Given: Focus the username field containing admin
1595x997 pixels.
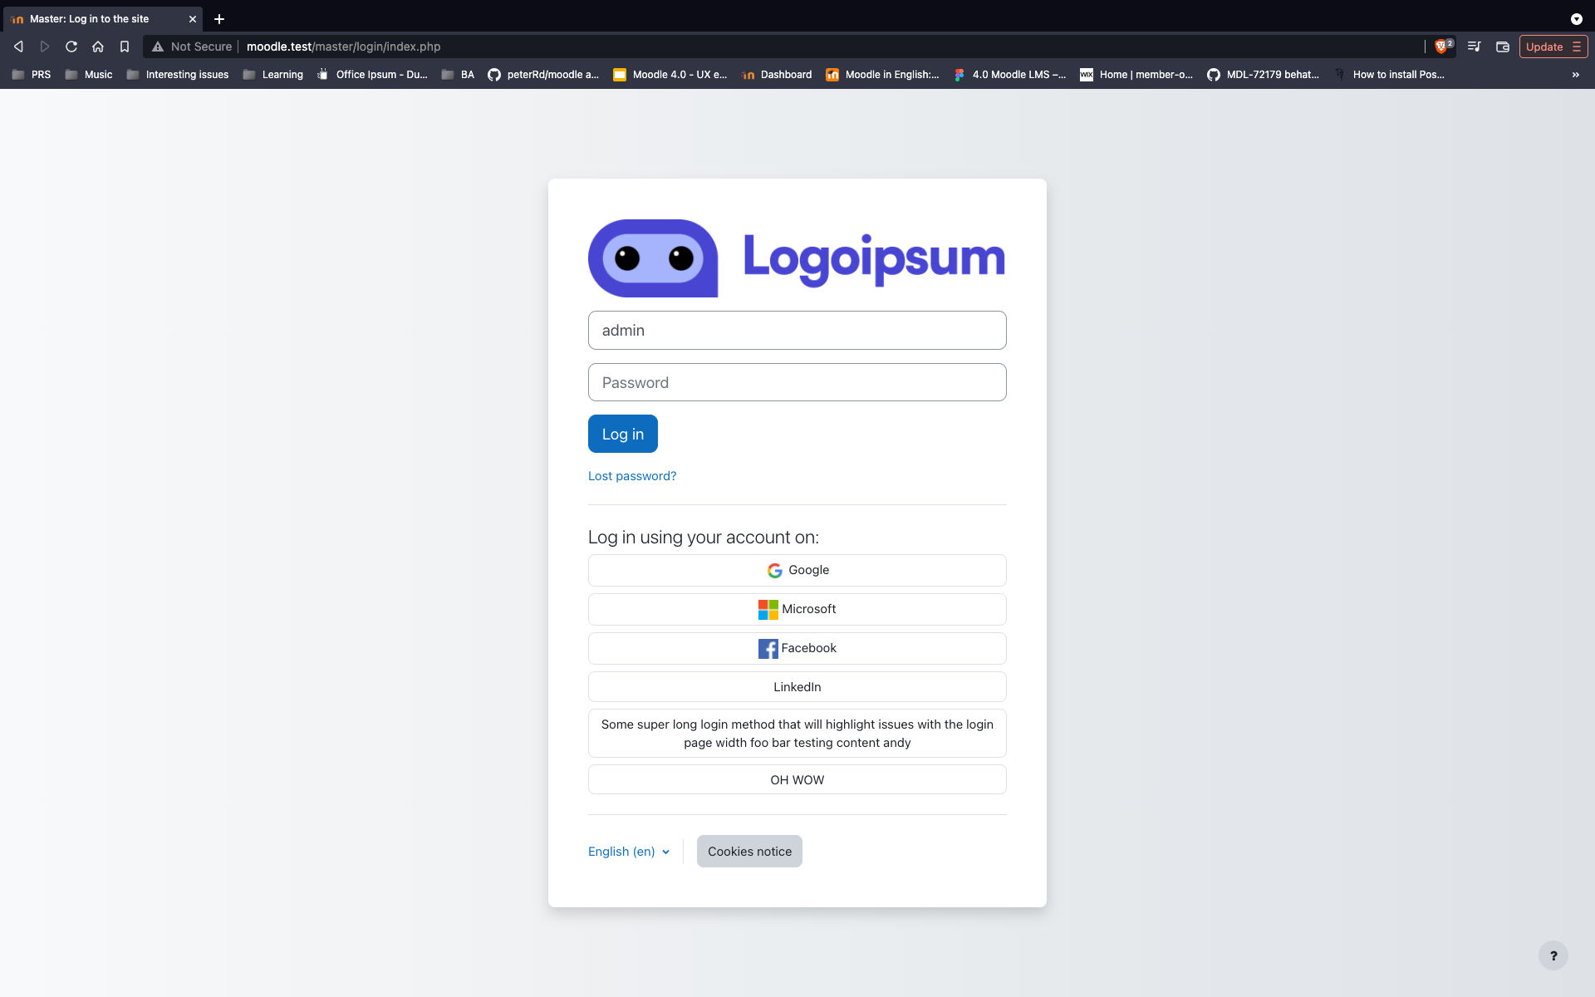Looking at the screenshot, I should 797,331.
